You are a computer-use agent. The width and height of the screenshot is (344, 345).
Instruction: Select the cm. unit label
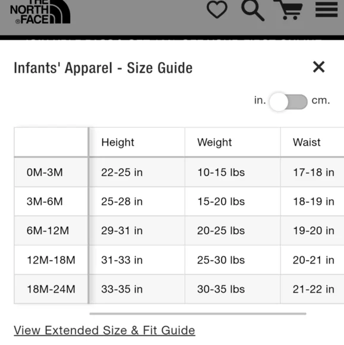321,101
